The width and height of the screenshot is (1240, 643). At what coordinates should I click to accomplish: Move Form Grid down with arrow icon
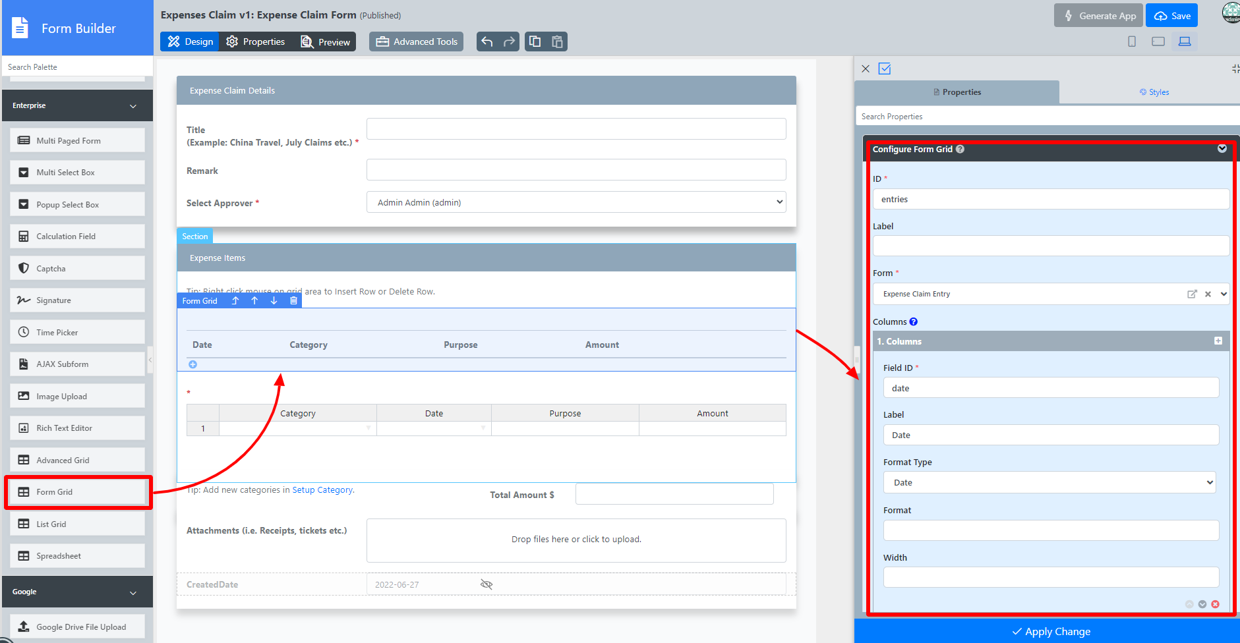click(274, 300)
